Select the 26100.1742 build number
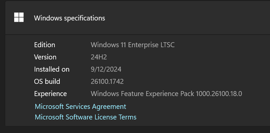The width and height of the screenshot is (270, 133). click(x=107, y=82)
